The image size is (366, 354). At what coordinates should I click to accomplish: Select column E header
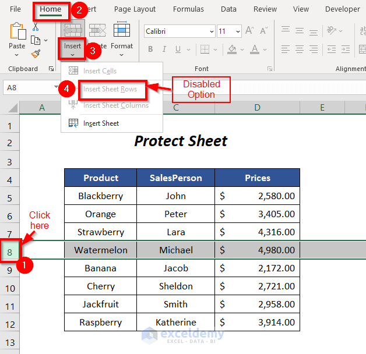click(322, 108)
